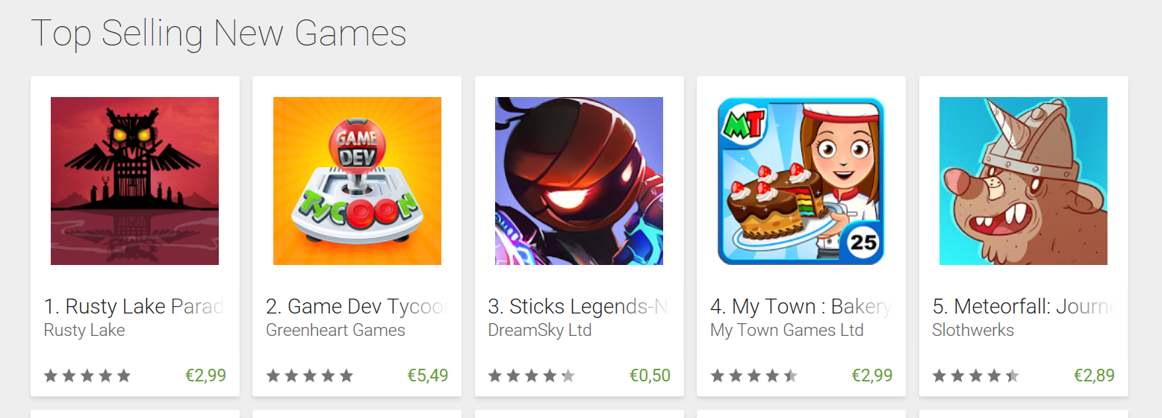Open My Town Games Ltd developer page
The width and height of the screenshot is (1162, 418).
click(786, 330)
